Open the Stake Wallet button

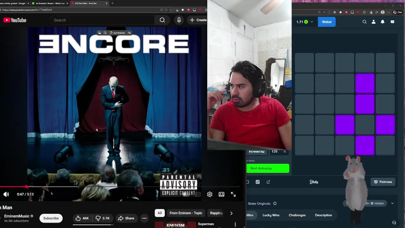(327, 22)
